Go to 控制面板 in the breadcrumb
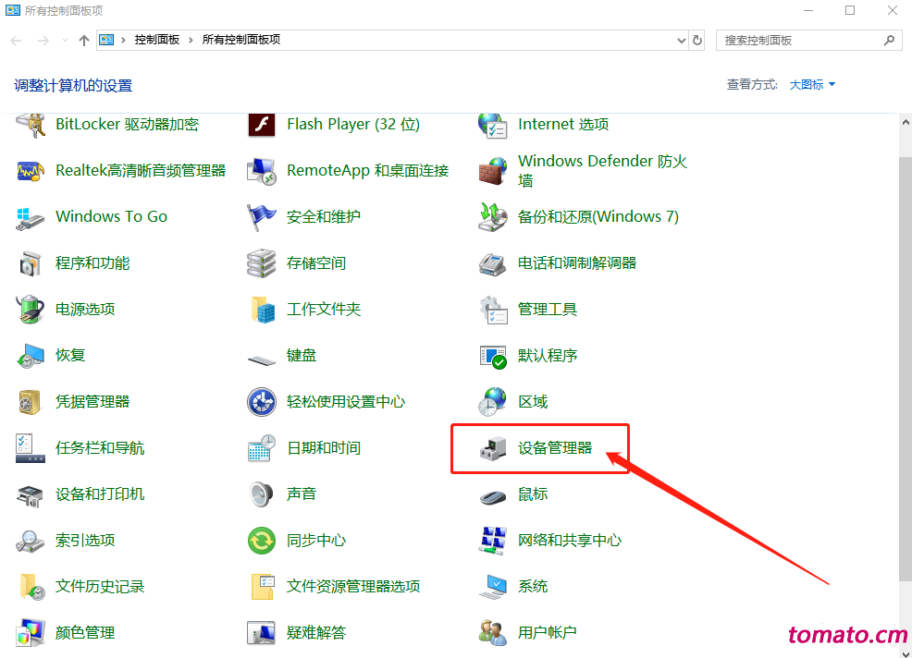The height and width of the screenshot is (658, 912). click(157, 40)
